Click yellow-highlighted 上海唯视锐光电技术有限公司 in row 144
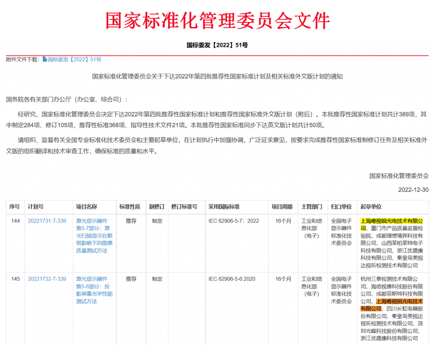434x345 pixels. coord(392,225)
